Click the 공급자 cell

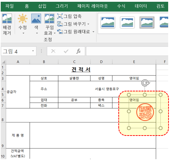(18, 92)
